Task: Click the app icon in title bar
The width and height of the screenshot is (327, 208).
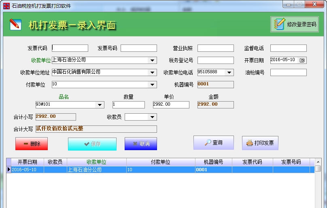Action: (x=6, y=6)
